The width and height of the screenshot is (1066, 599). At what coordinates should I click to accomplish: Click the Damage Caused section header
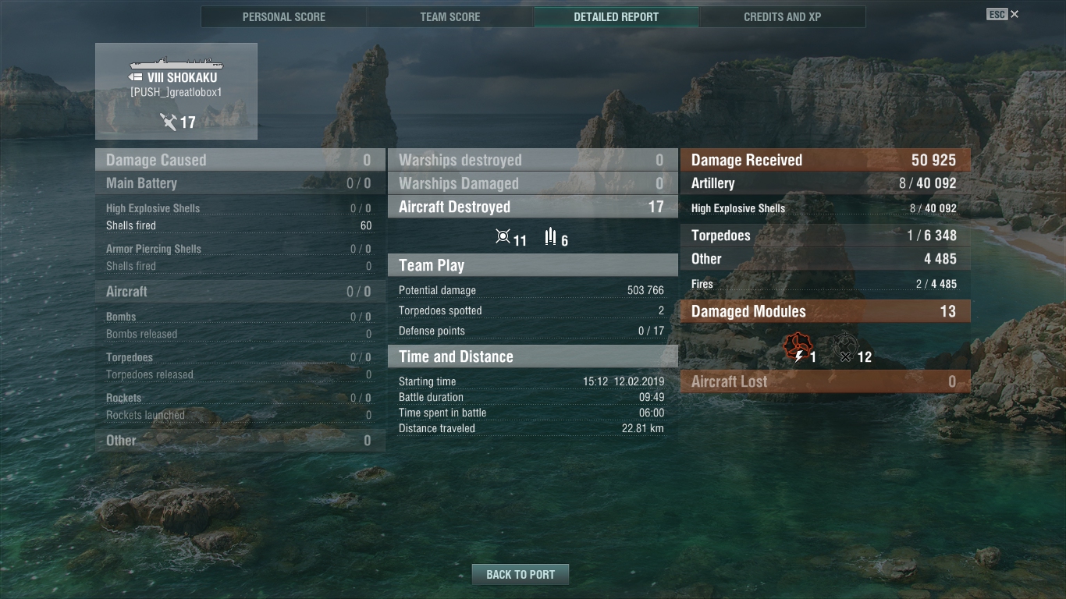click(x=240, y=160)
